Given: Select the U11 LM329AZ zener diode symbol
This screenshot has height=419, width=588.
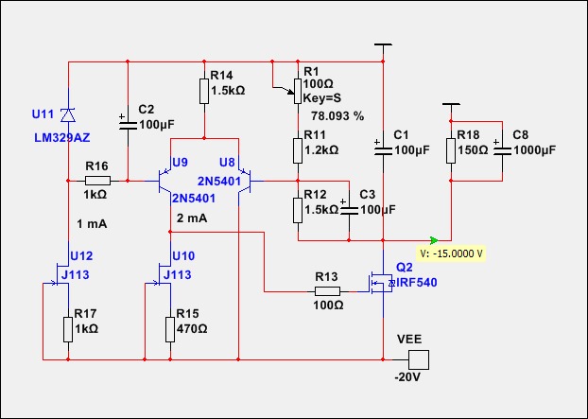Looking at the screenshot, I should point(68,114).
